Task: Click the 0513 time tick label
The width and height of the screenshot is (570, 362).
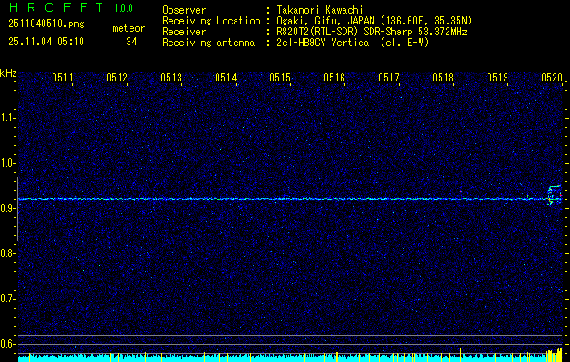Action: [x=171, y=79]
